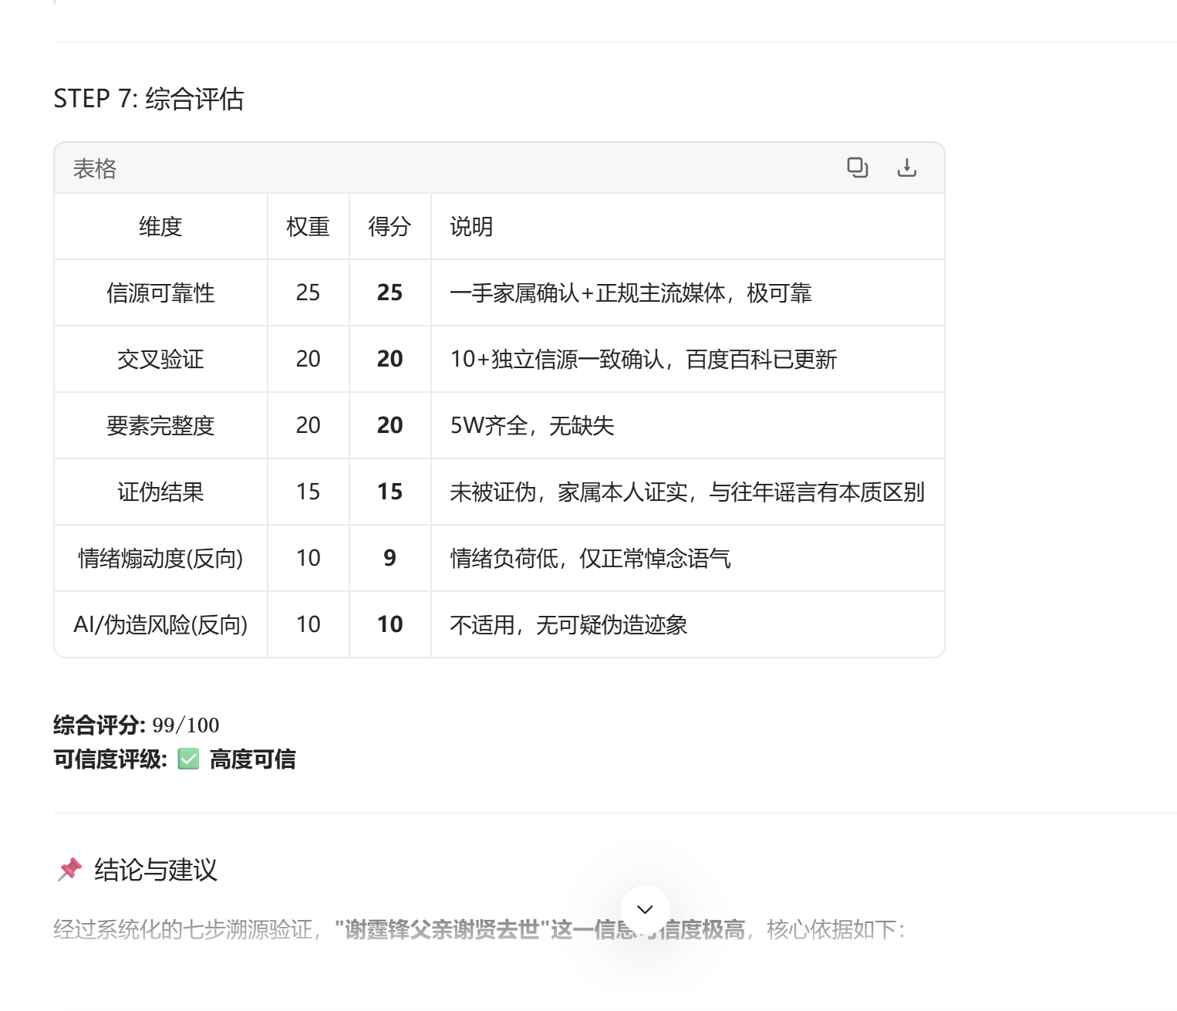The width and height of the screenshot is (1177, 1011).
Task: Select the AI/伪造风险(反向) row label
Action: point(160,625)
